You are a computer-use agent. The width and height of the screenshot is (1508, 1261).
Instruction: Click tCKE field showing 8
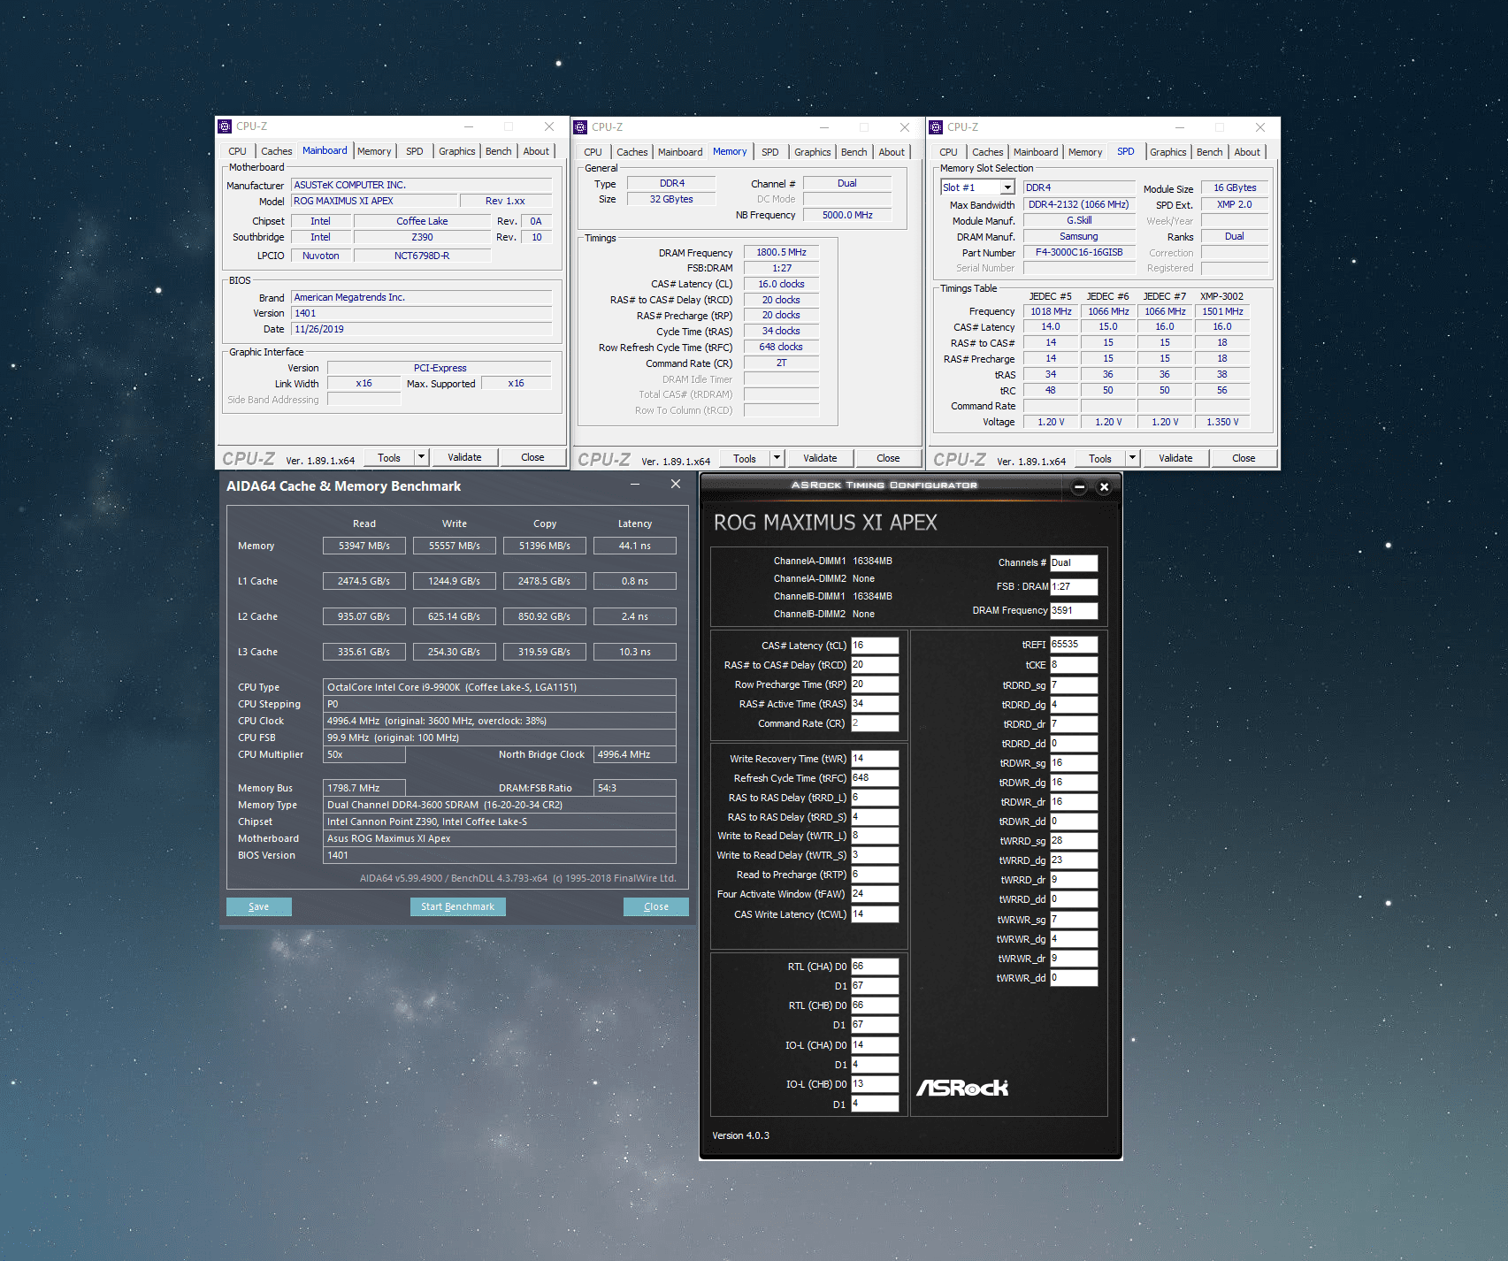pyautogui.click(x=1074, y=665)
